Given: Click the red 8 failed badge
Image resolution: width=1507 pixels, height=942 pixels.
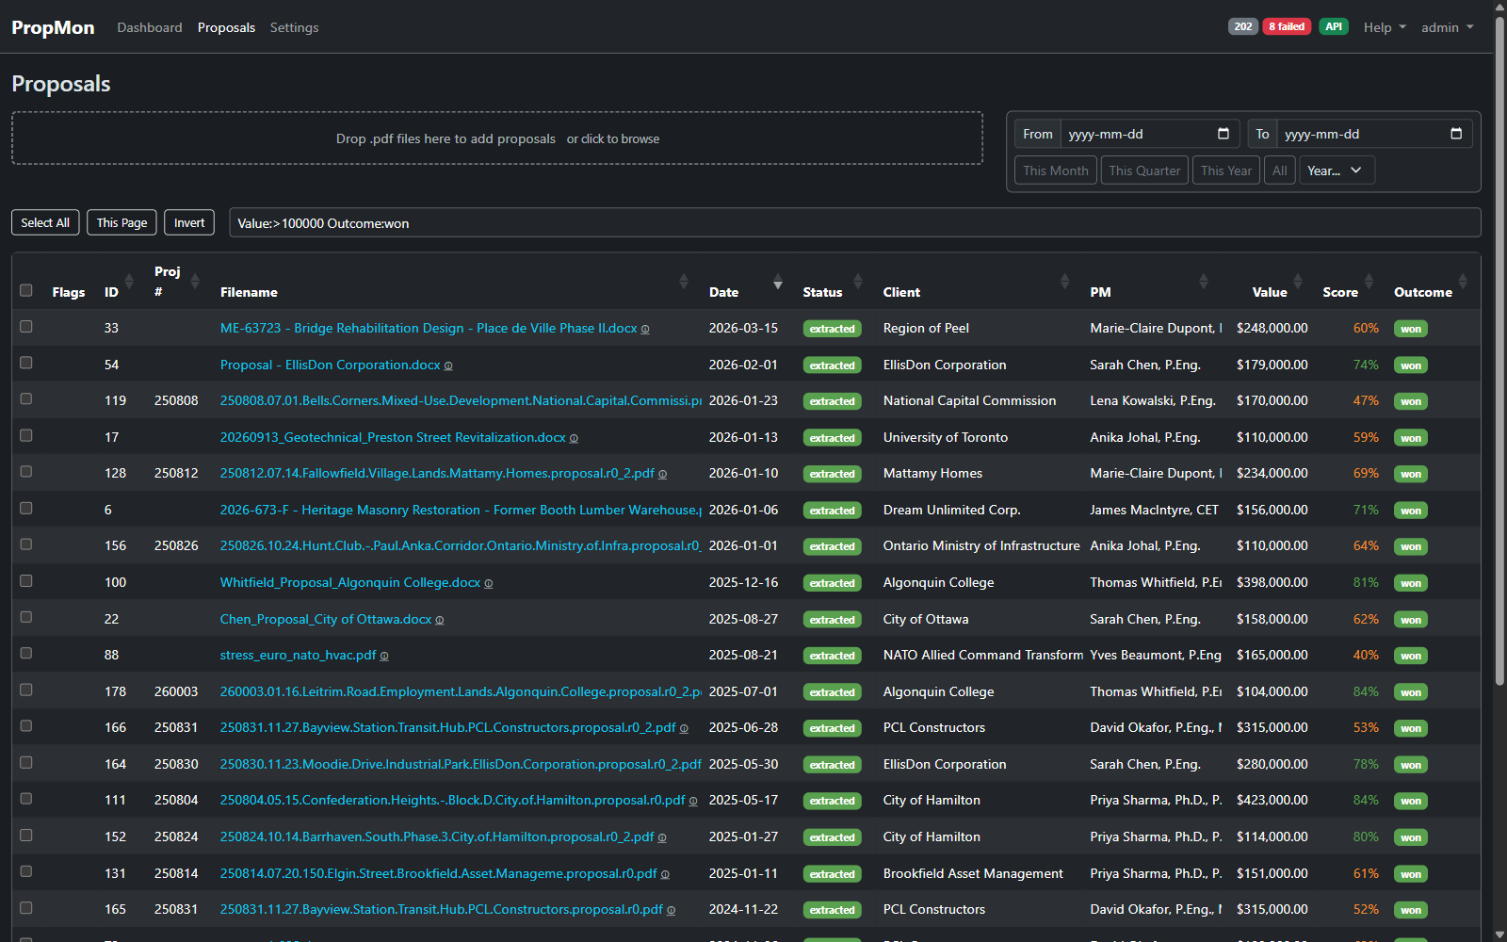Looking at the screenshot, I should 1287,26.
